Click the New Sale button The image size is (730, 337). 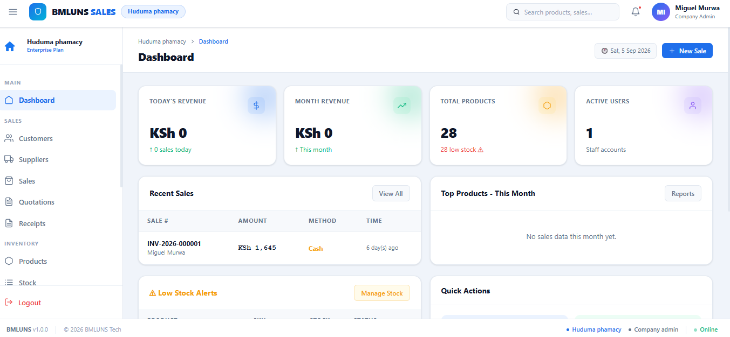pos(687,51)
